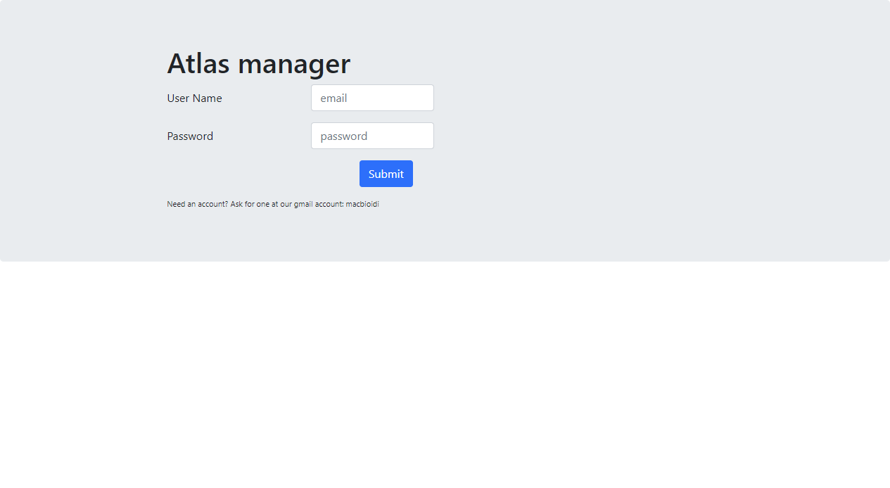Click the word "account?" in the help note
The width and height of the screenshot is (890, 488).
click(212, 205)
